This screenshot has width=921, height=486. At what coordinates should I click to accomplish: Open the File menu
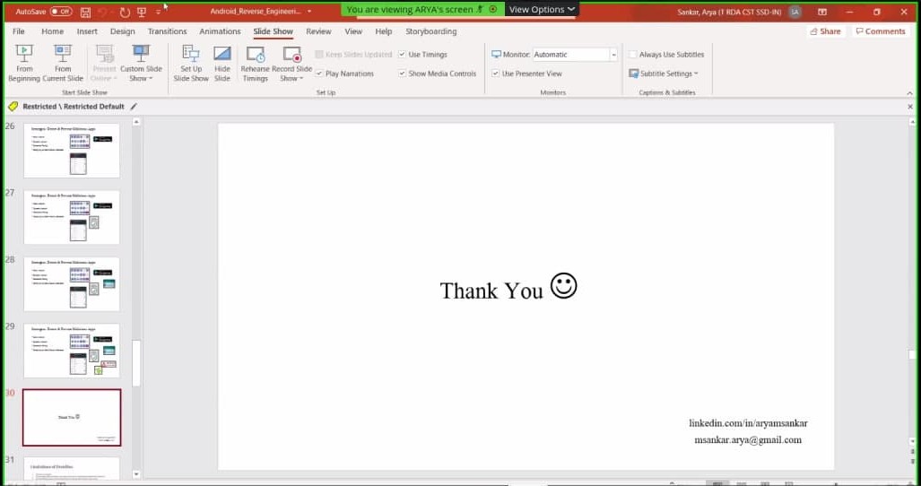tap(19, 31)
